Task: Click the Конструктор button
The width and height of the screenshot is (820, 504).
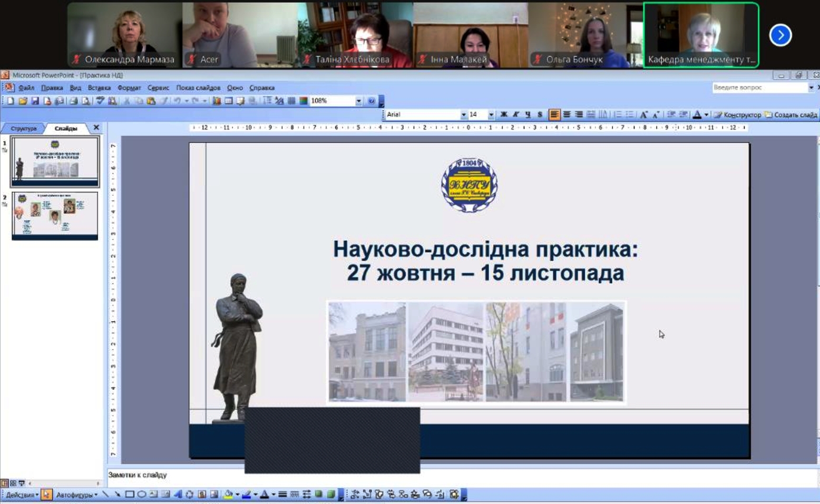Action: (738, 115)
